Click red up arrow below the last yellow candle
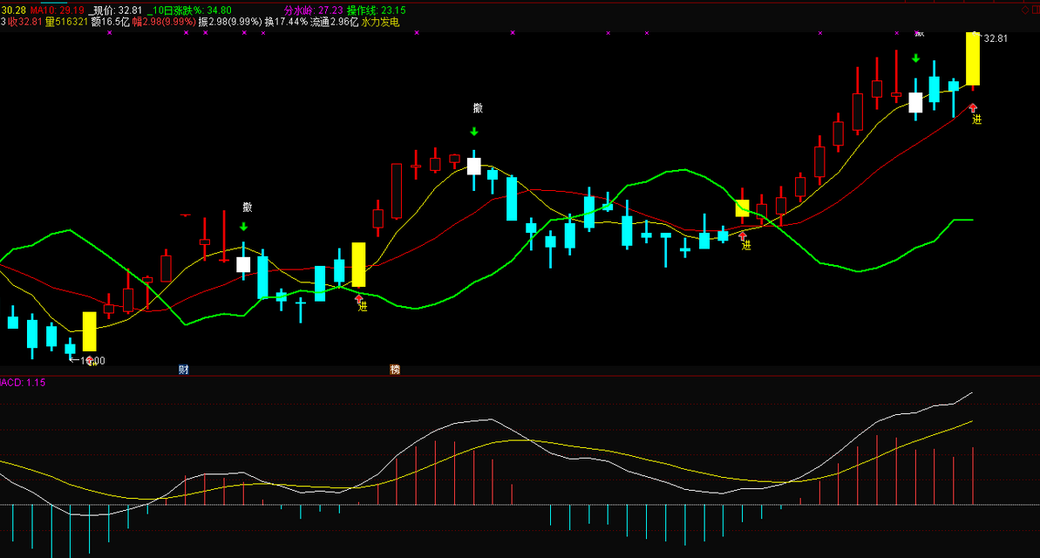This screenshot has width=1040, height=558. click(973, 108)
